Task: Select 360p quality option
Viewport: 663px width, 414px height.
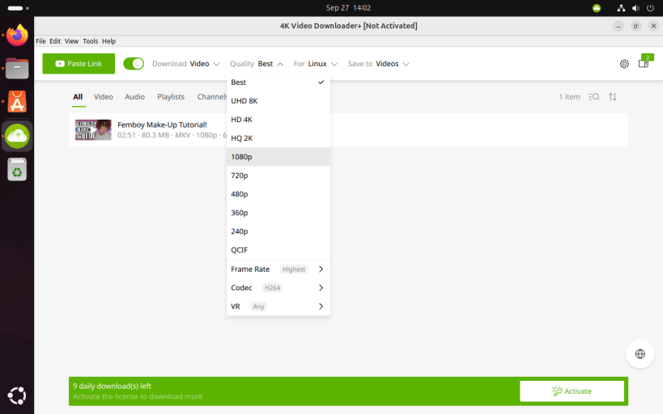Action: pos(278,213)
